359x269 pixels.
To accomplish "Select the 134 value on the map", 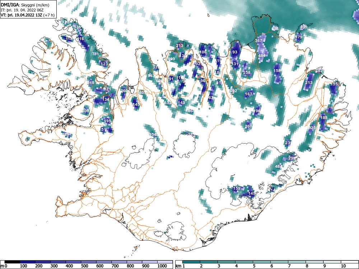I will (106, 99).
